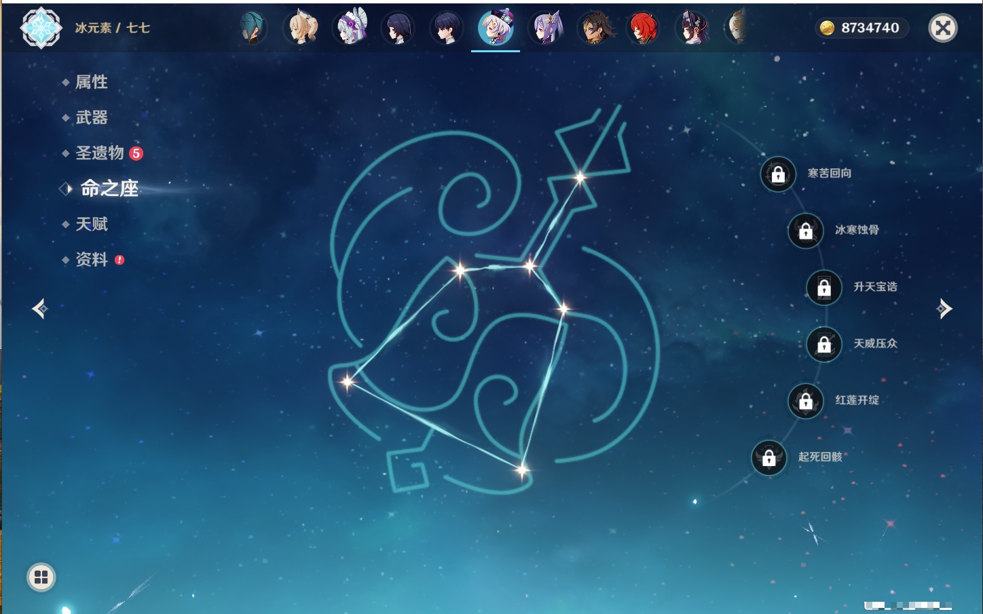
Task: Select the brown-haired male character portrait
Action: coord(595,28)
